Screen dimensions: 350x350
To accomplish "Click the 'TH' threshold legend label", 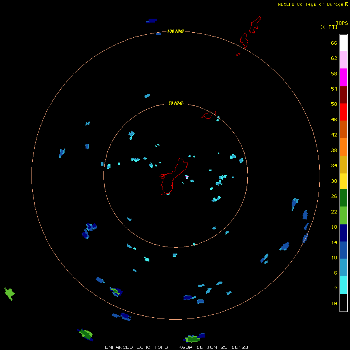I will pyautogui.click(x=334, y=304).
